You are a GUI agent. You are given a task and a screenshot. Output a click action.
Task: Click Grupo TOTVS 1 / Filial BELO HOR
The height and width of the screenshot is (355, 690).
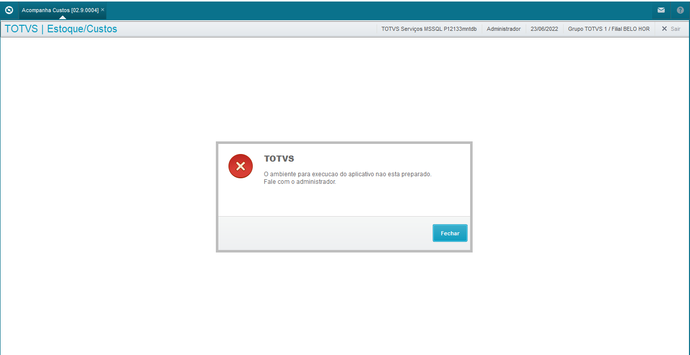click(609, 29)
